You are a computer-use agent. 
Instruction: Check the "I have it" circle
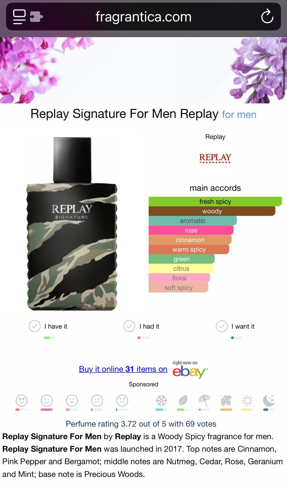pos(35,326)
